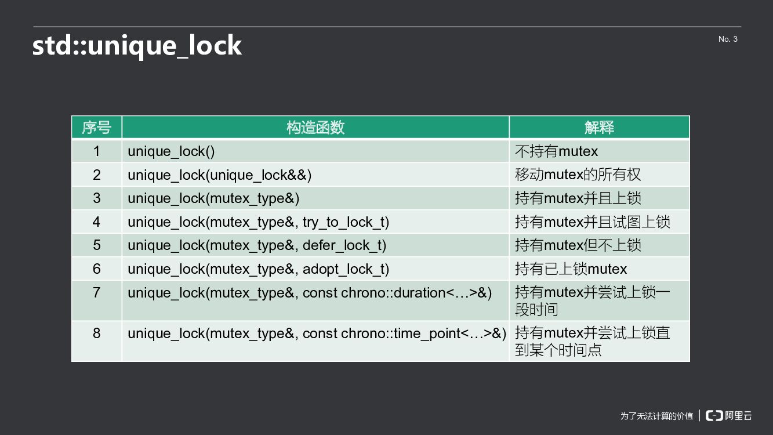Select the try_to_lock_t constructor cell
The image size is (773, 435).
[x=258, y=222]
